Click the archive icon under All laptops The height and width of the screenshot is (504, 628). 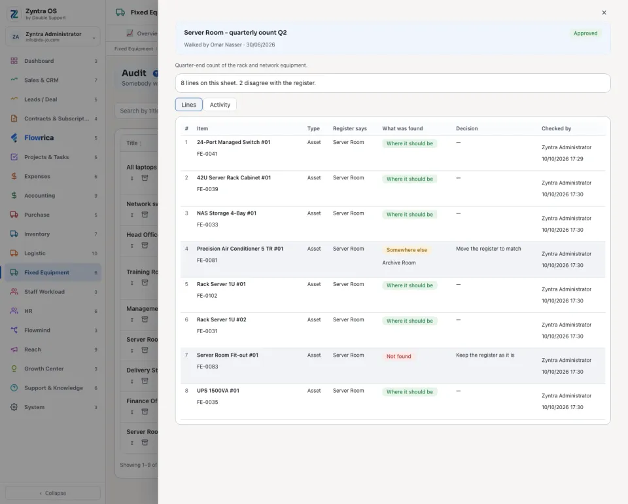coord(145,178)
